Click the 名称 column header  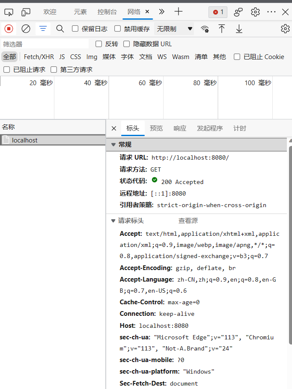[53, 127]
